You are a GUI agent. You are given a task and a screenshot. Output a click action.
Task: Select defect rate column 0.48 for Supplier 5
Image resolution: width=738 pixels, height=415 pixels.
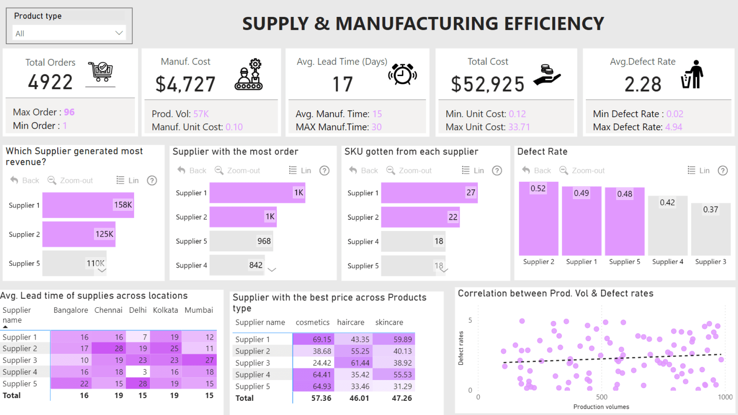(x=625, y=222)
